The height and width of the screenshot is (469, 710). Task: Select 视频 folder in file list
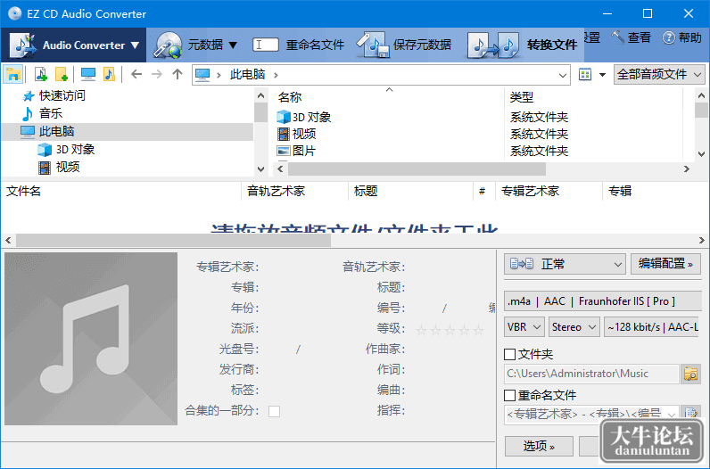tap(304, 134)
